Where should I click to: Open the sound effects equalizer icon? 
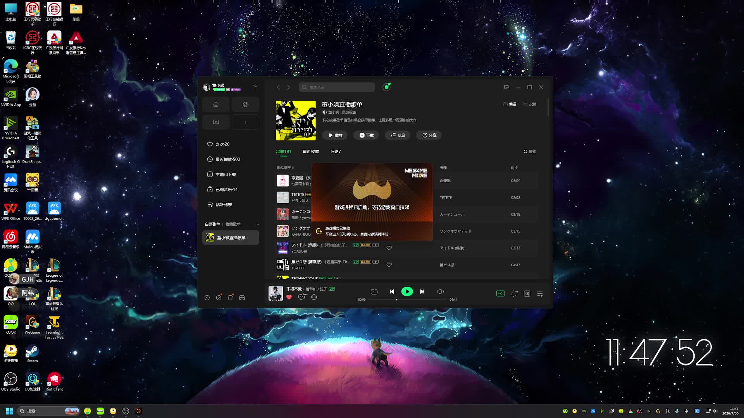click(514, 294)
